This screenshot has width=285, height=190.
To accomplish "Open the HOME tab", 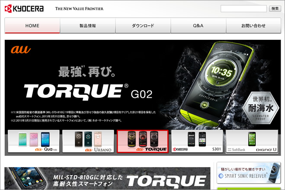I will 32,26.
